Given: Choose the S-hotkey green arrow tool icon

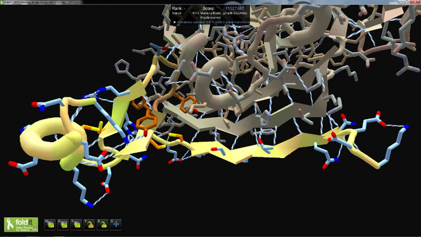Looking at the screenshot, I should click(x=103, y=224).
